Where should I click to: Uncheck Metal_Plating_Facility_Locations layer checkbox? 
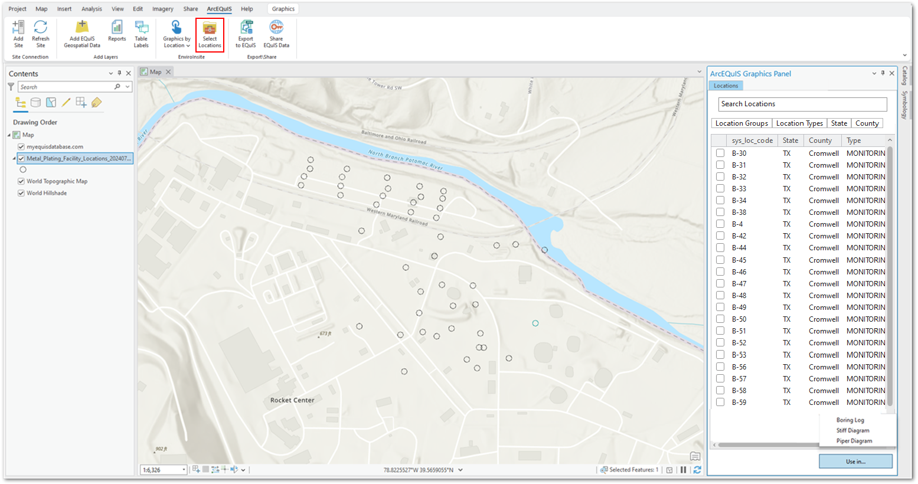[21, 158]
